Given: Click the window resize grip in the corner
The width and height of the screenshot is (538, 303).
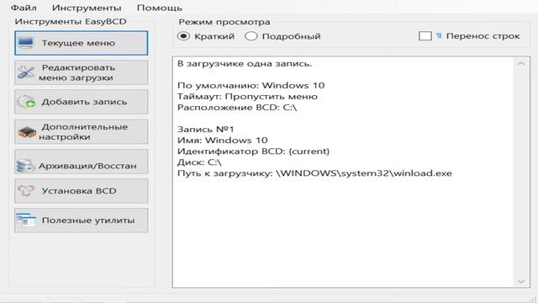Looking at the screenshot, I should pyautogui.click(x=533, y=299).
